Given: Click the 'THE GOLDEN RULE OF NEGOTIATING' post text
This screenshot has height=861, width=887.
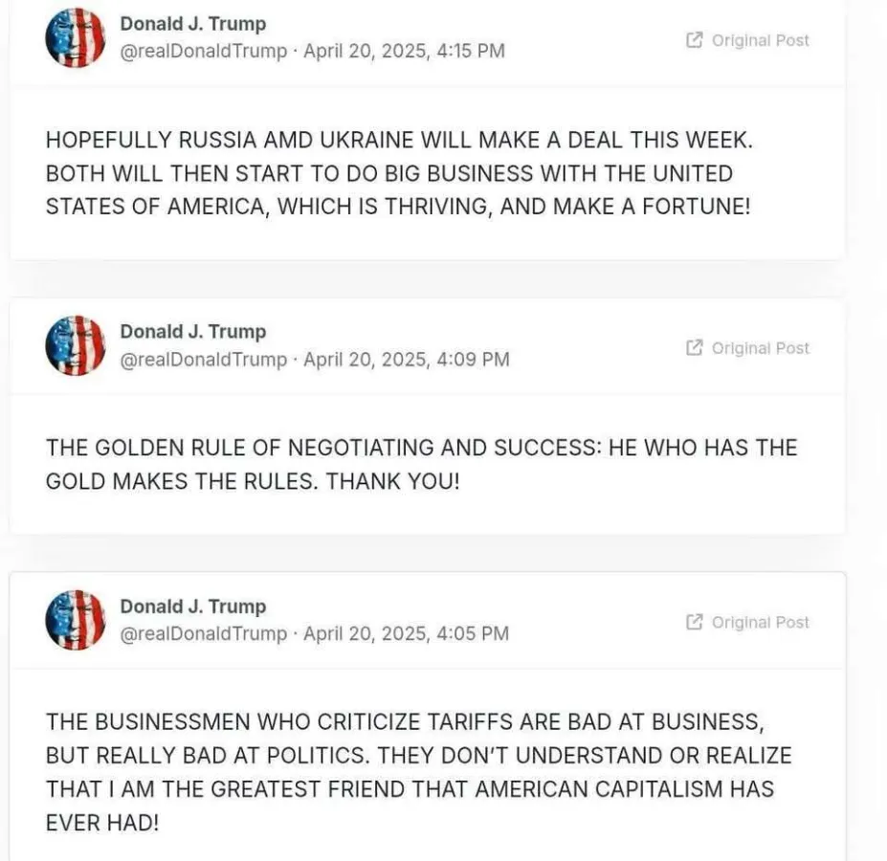Looking at the screenshot, I should [421, 464].
